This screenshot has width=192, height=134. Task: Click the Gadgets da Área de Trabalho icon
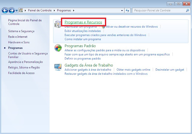(58, 67)
